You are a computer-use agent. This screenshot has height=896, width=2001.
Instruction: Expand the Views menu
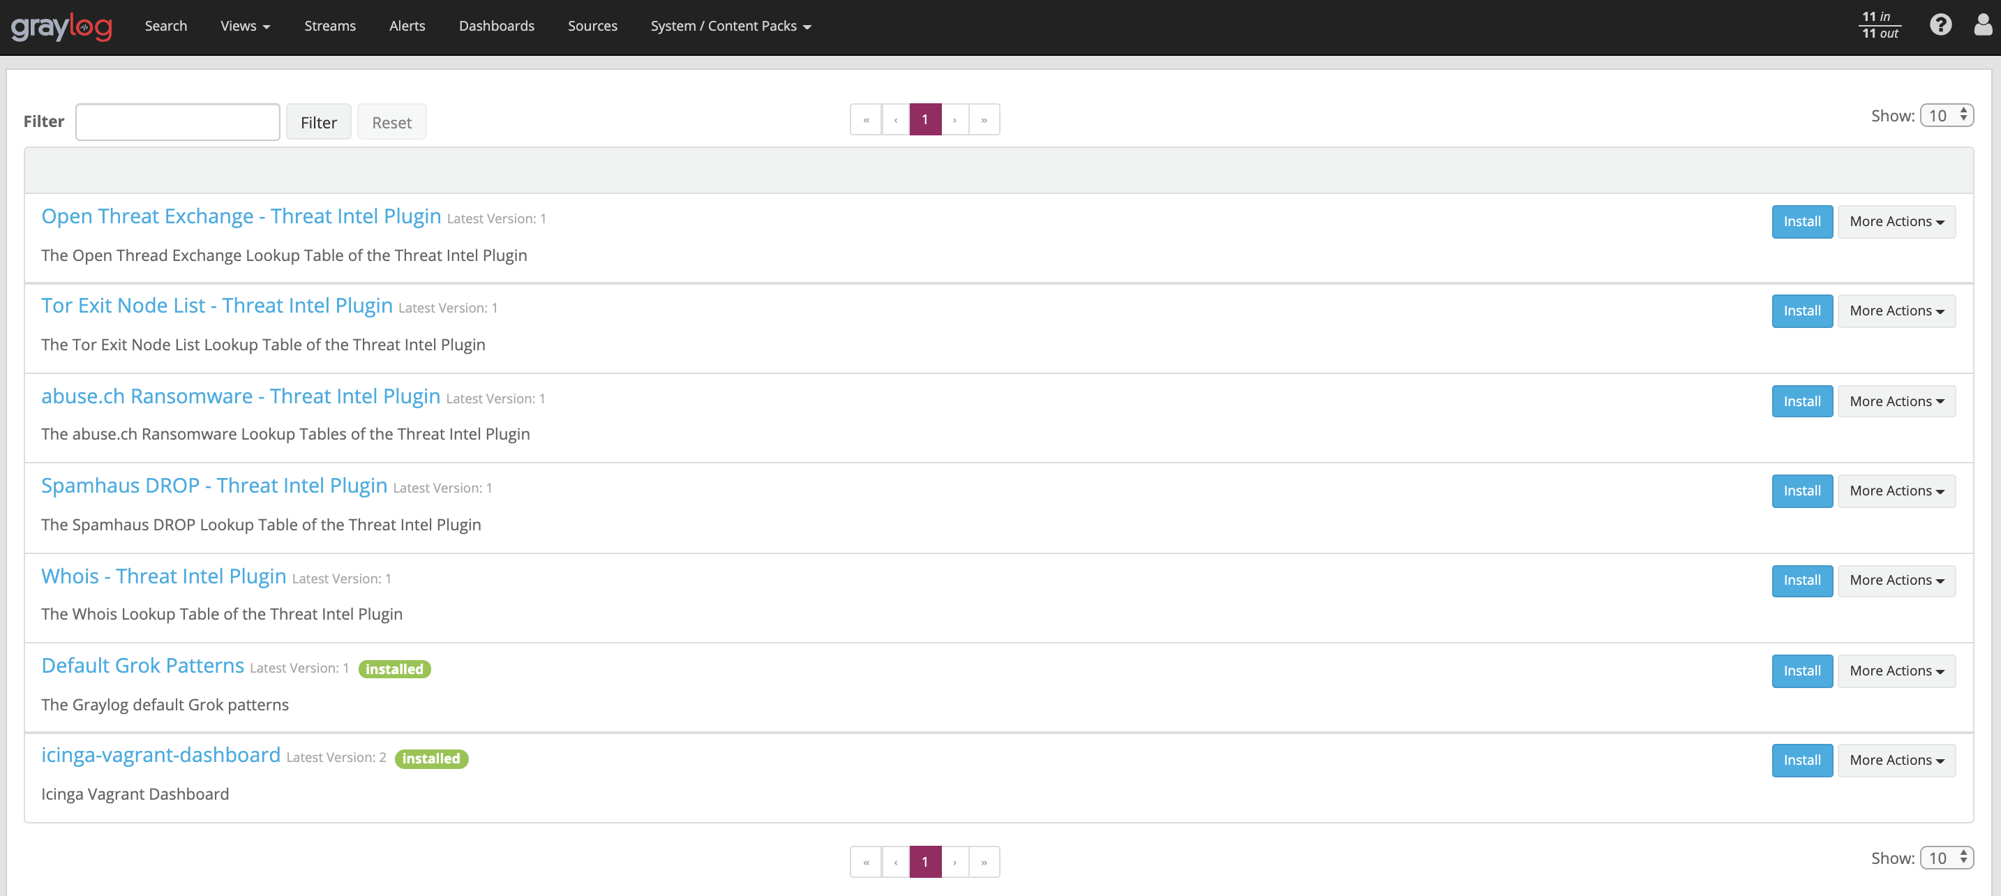[x=246, y=27]
